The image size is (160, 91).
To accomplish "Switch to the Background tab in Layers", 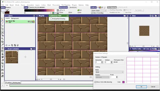I will tap(15, 18).
